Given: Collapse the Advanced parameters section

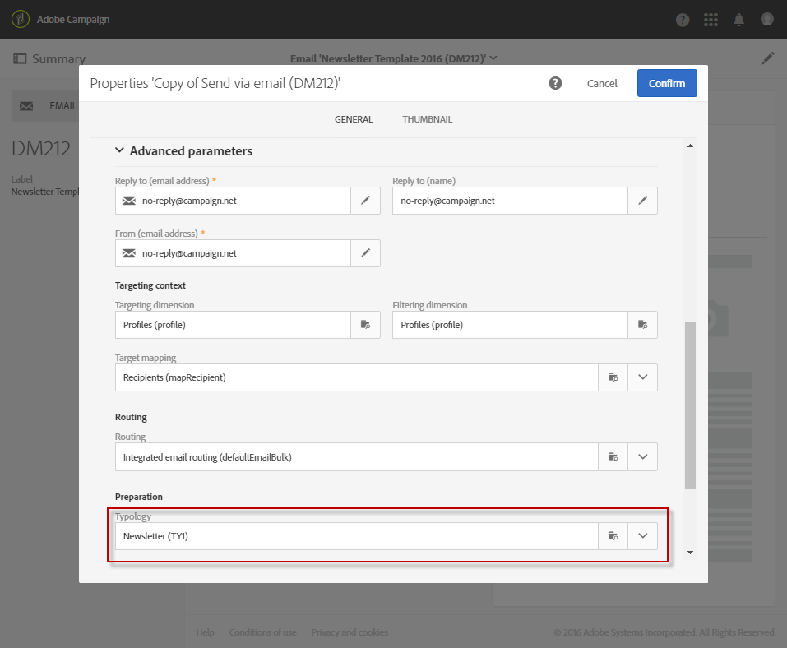Looking at the screenshot, I should tap(120, 151).
